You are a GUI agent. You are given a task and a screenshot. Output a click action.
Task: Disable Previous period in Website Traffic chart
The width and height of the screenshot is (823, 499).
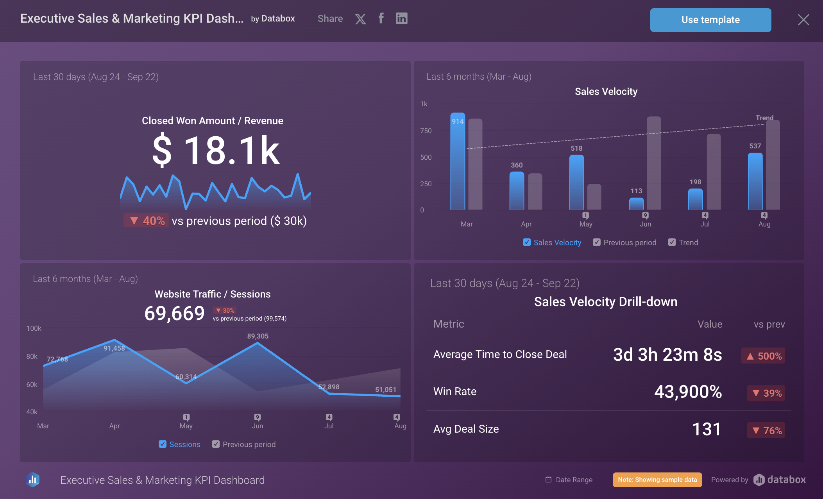pos(216,444)
